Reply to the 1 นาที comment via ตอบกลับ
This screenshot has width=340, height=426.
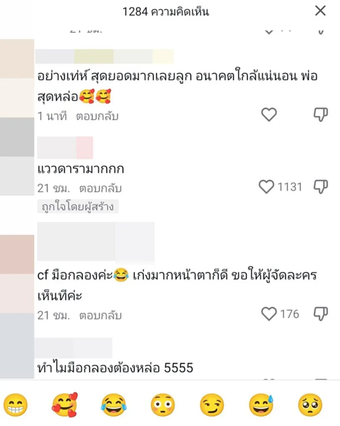coord(97,116)
